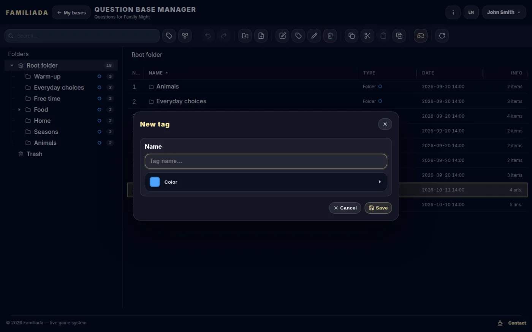
Task: Click the pencil rename icon
Action: tap(314, 36)
